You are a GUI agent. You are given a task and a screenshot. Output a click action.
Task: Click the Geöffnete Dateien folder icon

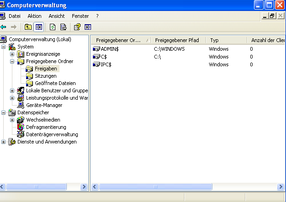click(x=29, y=83)
